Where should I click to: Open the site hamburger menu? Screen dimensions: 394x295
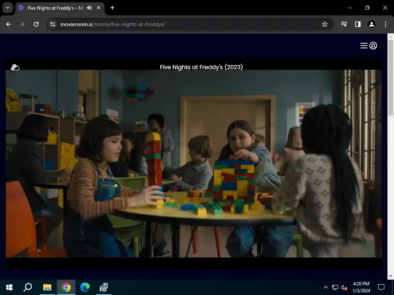pos(364,46)
